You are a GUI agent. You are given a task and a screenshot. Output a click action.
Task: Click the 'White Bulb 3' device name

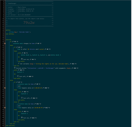[56, 55]
